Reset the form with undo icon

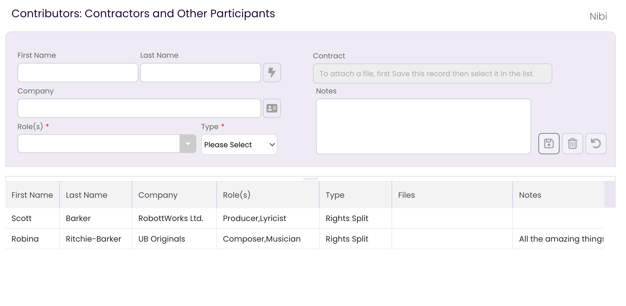point(596,144)
